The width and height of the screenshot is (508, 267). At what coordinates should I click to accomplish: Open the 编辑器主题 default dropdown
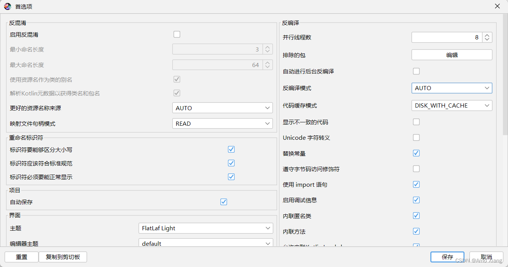point(206,244)
